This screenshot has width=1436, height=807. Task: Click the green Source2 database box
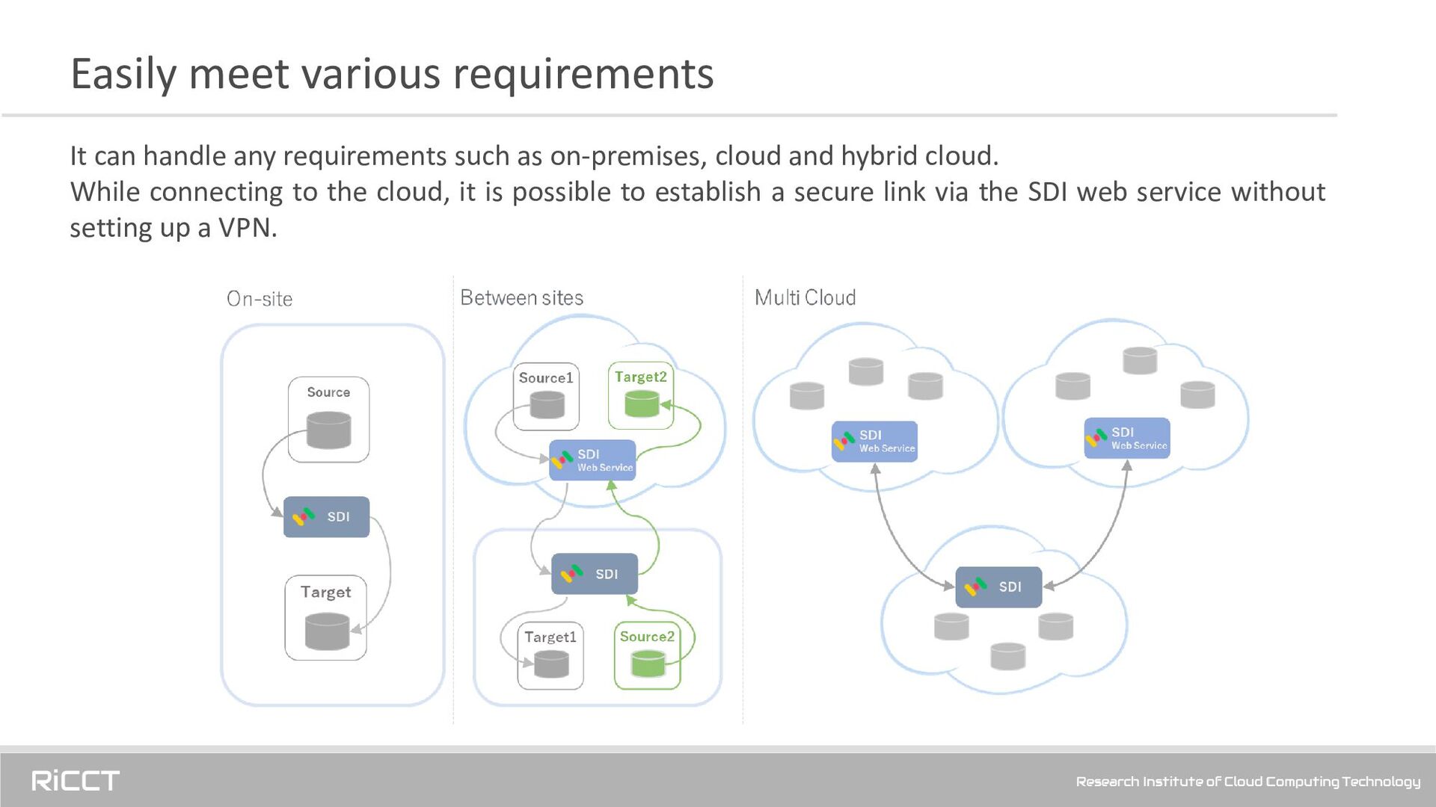click(x=648, y=655)
